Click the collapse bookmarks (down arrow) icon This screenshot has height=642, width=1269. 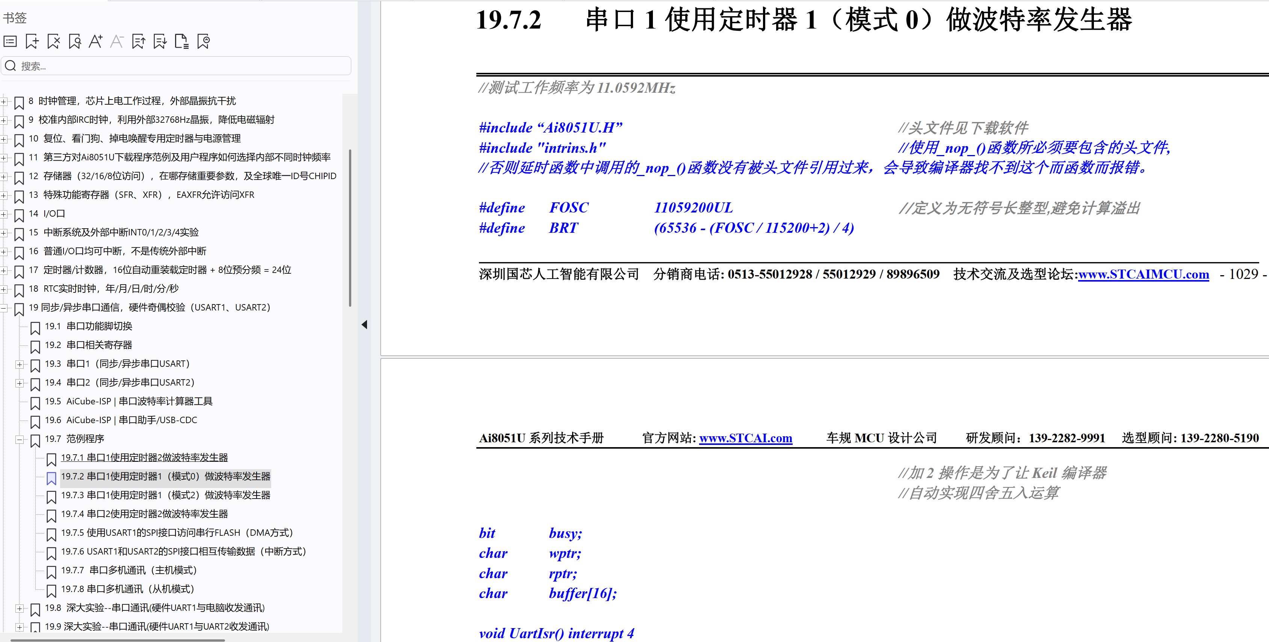click(160, 41)
